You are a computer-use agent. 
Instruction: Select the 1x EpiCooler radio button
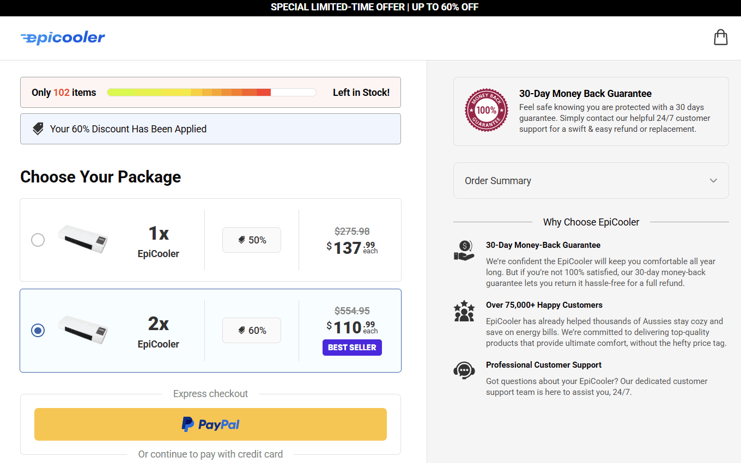38,240
